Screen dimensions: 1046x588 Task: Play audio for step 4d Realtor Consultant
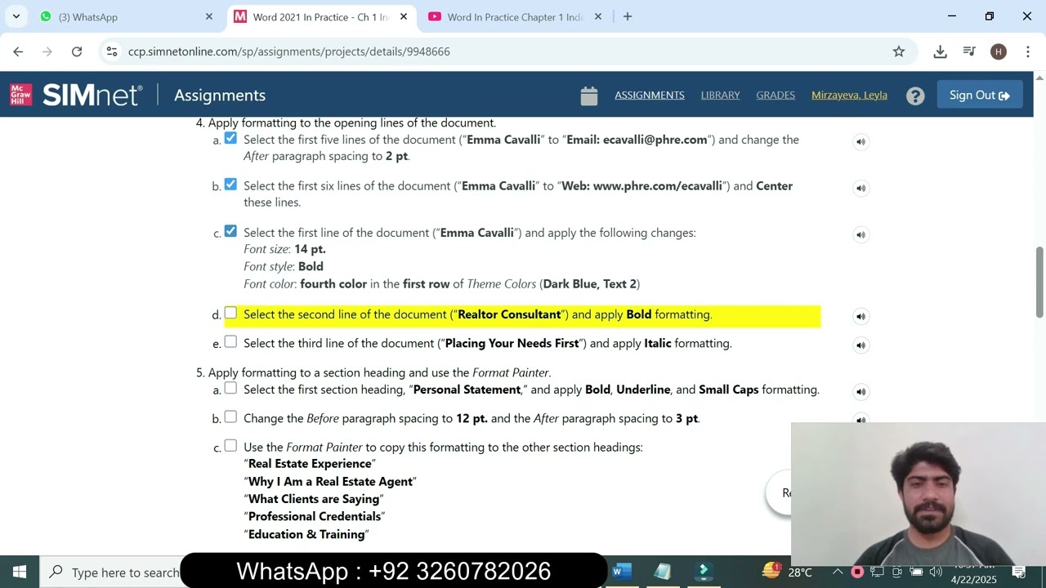pyautogui.click(x=860, y=317)
